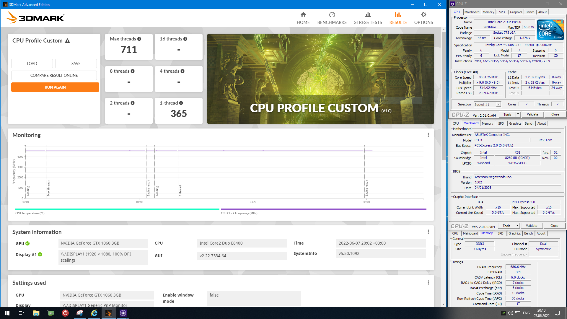Click COMPARE RESULT ONLINE button

[x=54, y=75]
